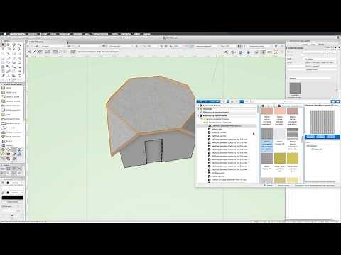Click the highlighted gray striped texture thumbnail
Screen dimensions: 341x255
click(267, 134)
